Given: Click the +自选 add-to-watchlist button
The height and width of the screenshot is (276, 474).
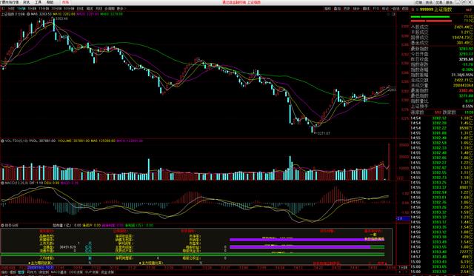Looking at the screenshot, I should pos(395,9).
